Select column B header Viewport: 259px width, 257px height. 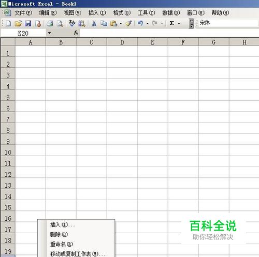click(61, 42)
